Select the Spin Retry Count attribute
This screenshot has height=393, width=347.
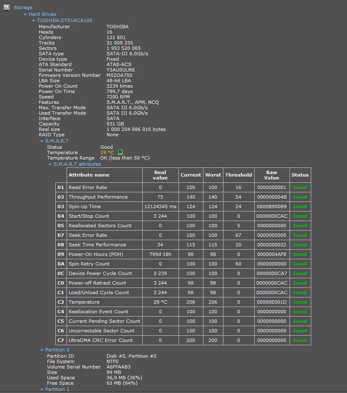coord(89,264)
